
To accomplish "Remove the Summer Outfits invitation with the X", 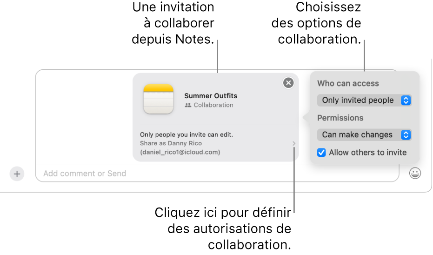I will click(x=288, y=83).
